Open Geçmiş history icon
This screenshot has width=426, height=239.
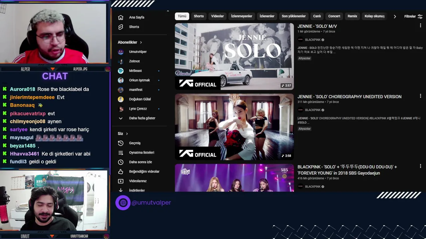pyautogui.click(x=121, y=143)
